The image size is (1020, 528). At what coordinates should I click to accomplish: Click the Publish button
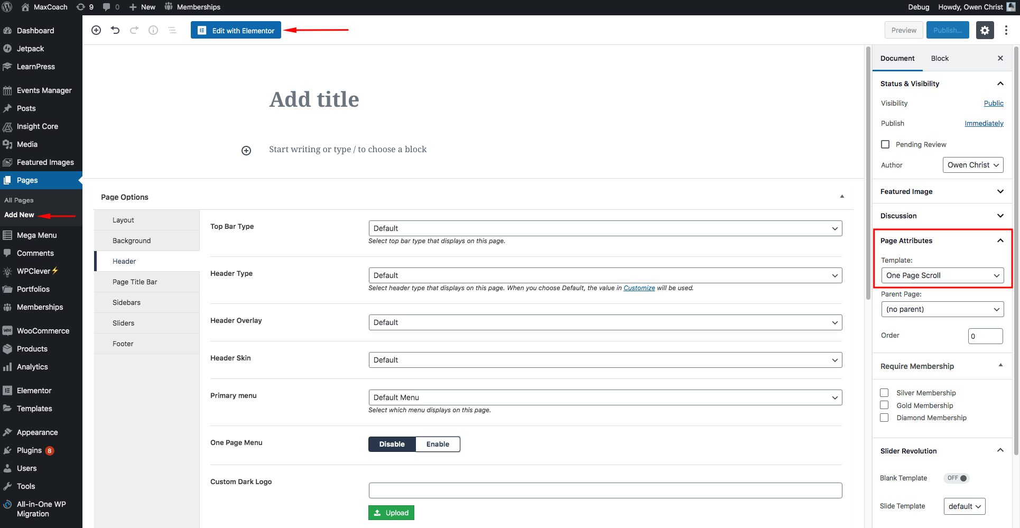(x=948, y=30)
